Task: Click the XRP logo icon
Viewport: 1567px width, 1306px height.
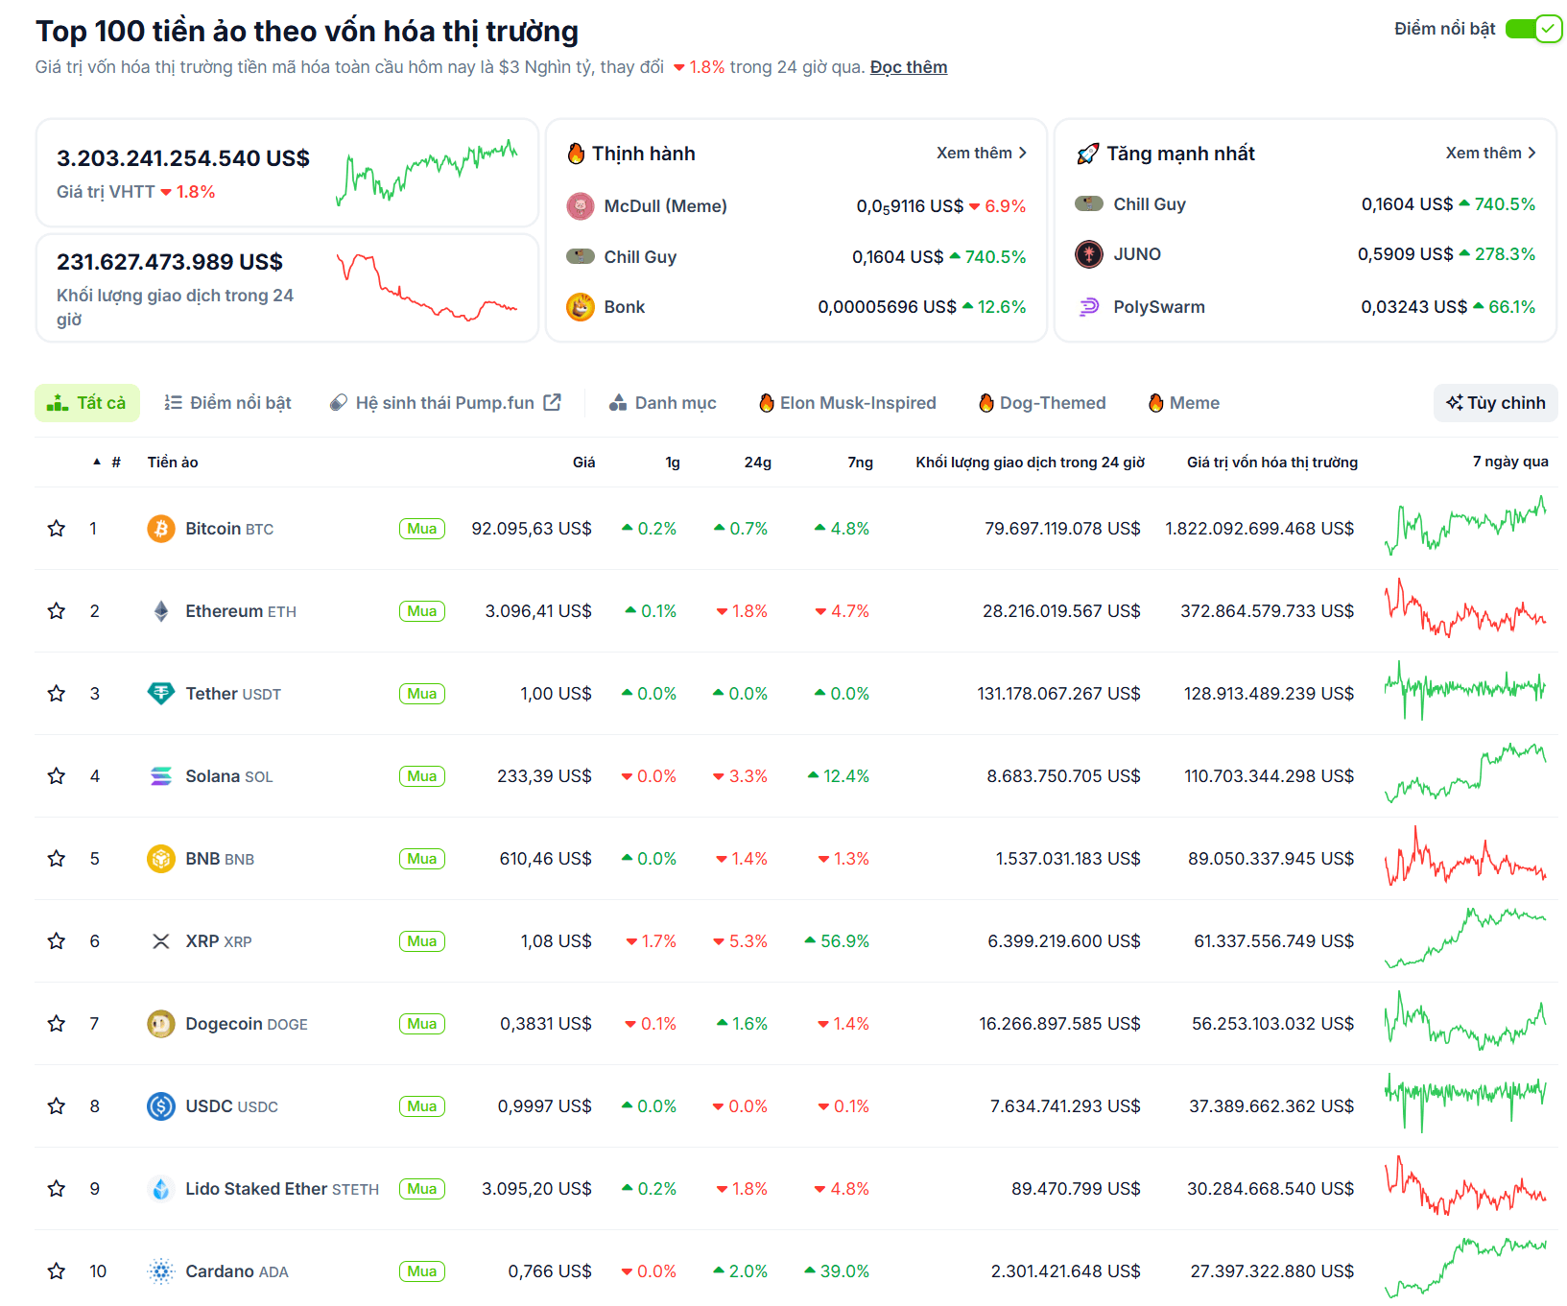Action: (161, 940)
